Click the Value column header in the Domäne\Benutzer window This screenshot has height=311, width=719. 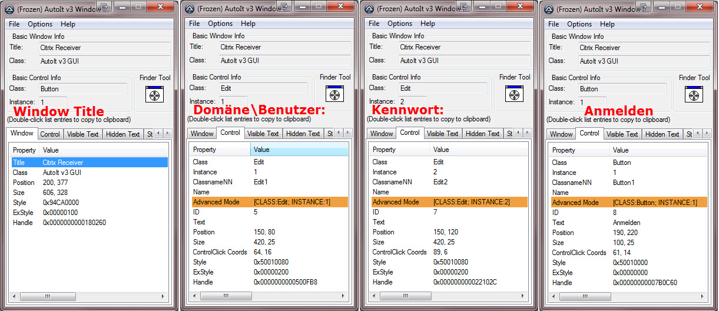click(x=299, y=150)
